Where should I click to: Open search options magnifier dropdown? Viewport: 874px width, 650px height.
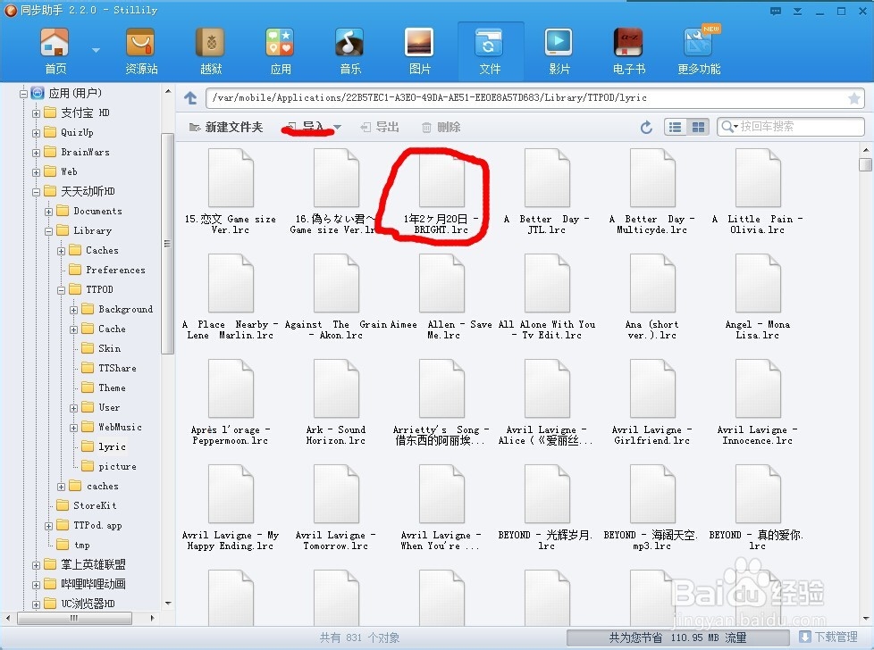pos(729,127)
